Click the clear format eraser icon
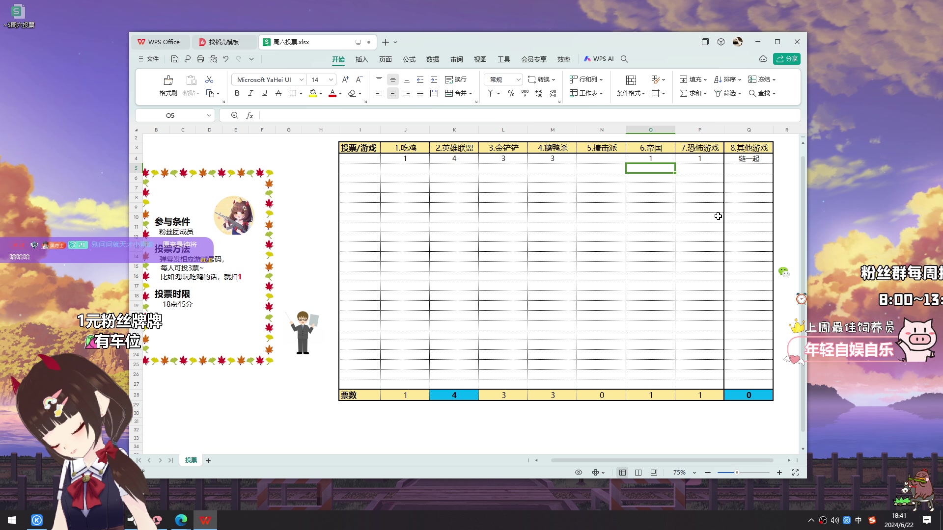Image resolution: width=943 pixels, height=530 pixels. pos(352,93)
